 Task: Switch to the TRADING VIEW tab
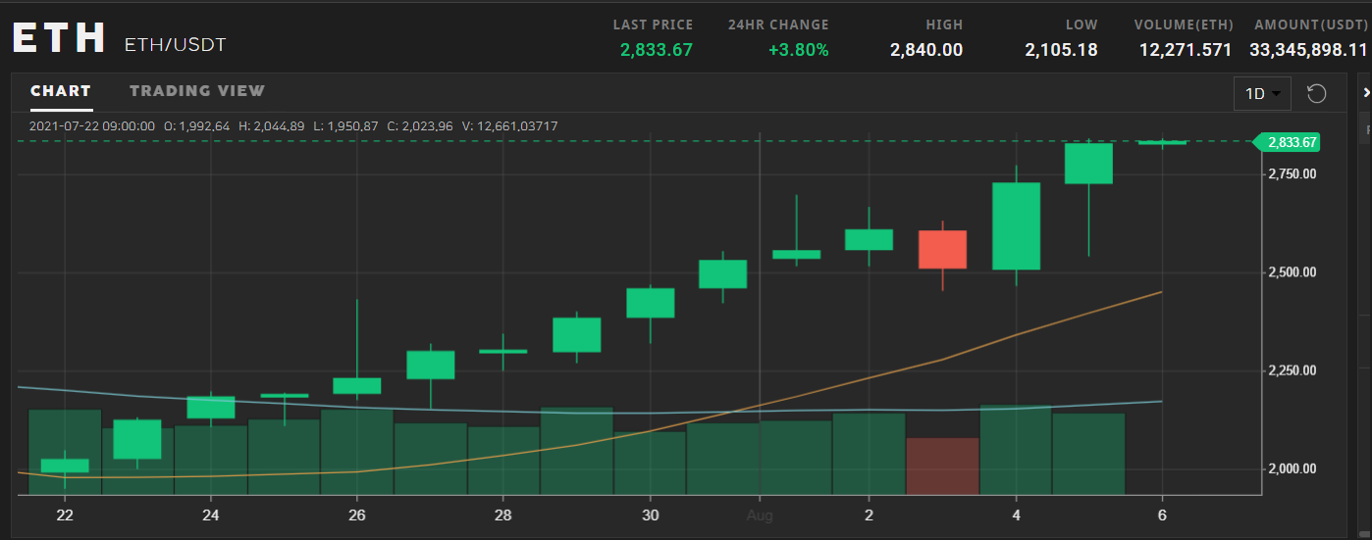pyautogui.click(x=197, y=91)
